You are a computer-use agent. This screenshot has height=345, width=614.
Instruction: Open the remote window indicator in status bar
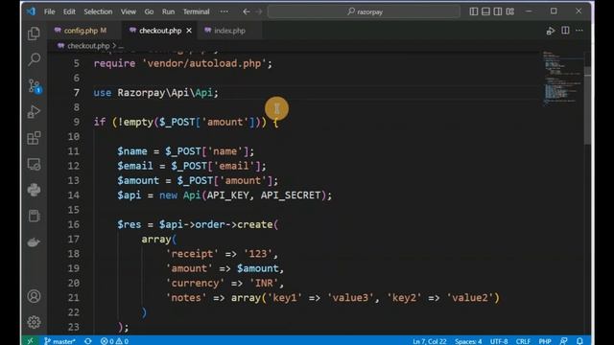point(30,341)
